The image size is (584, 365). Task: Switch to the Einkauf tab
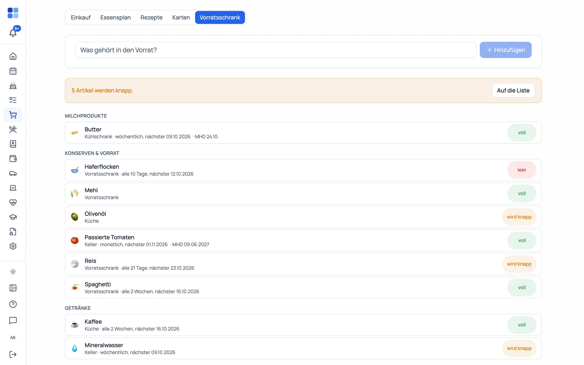point(81,18)
